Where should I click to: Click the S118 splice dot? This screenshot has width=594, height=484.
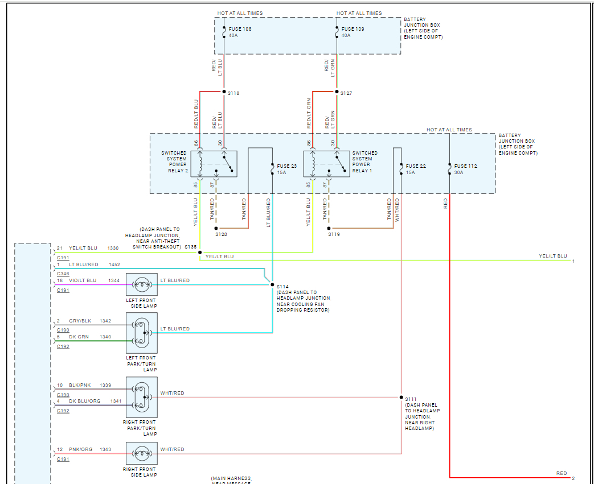click(x=224, y=92)
